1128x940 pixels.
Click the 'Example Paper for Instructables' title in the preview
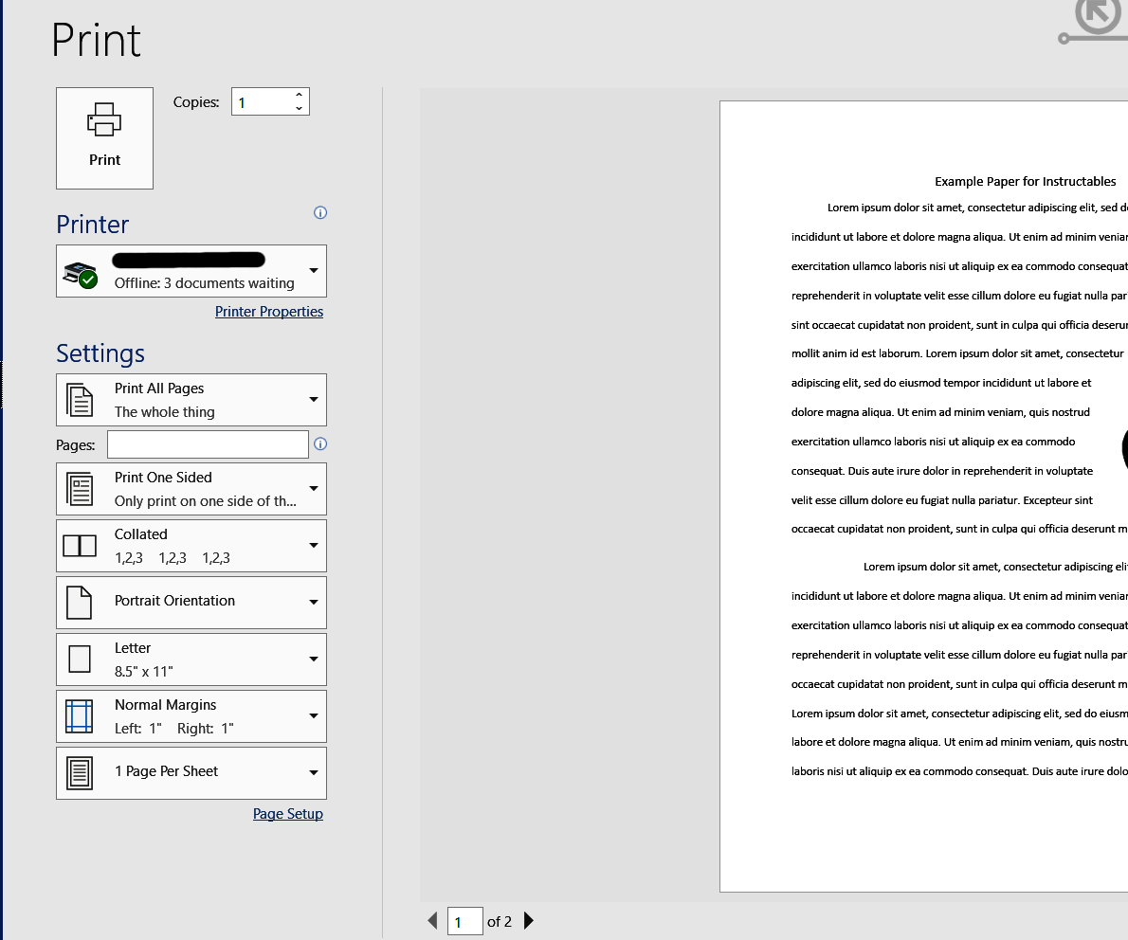pyautogui.click(x=1025, y=181)
